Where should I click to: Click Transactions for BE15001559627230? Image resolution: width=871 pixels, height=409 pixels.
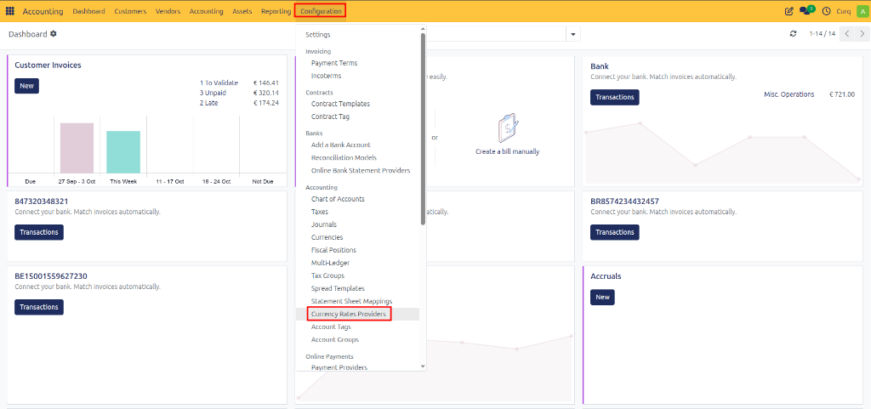click(x=39, y=307)
